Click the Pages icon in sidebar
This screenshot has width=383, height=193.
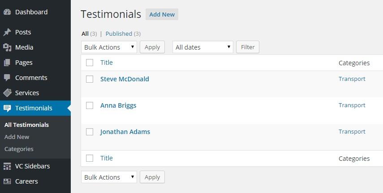tap(7, 63)
